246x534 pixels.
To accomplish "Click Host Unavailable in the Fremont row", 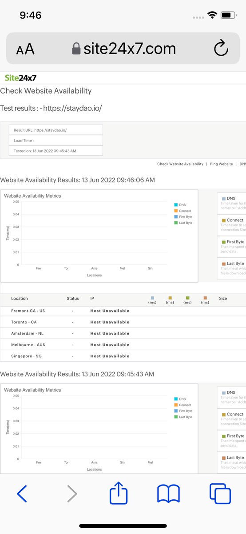I will (x=110, y=311).
